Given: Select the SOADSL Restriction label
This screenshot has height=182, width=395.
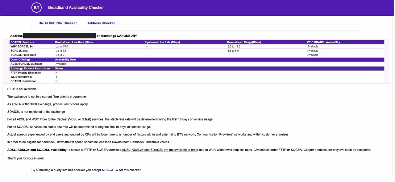Looking at the screenshot, I should 23,81.
